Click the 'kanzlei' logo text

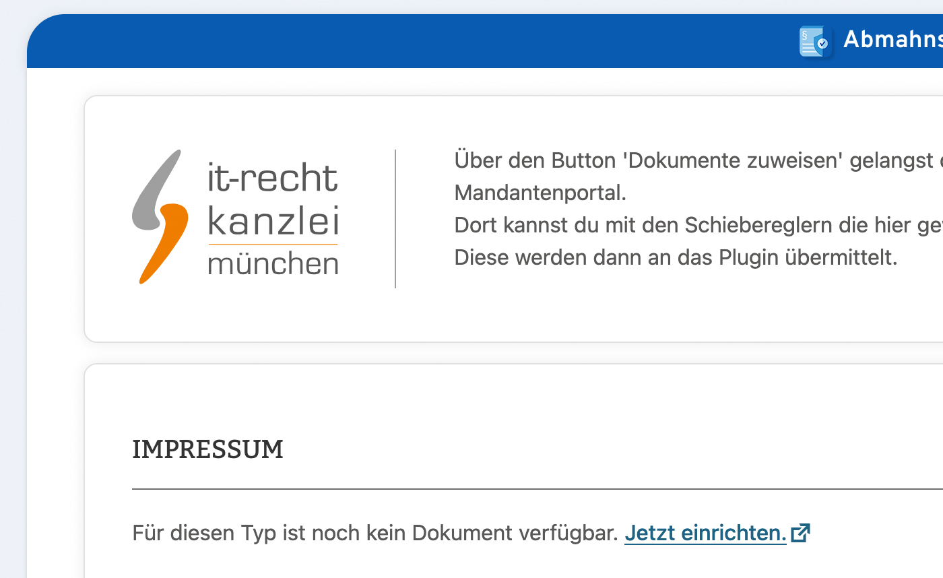click(273, 221)
